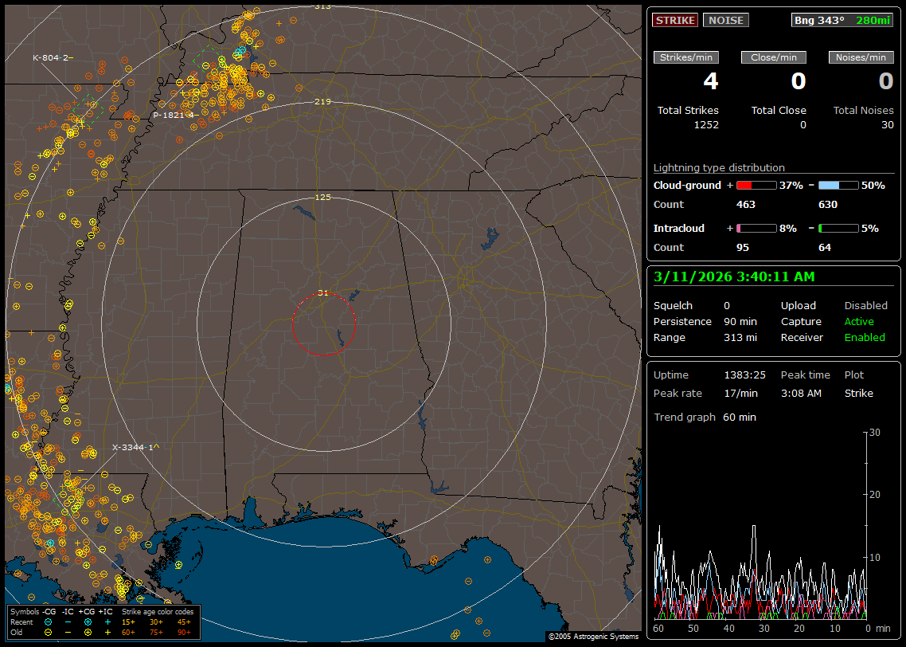906x647 pixels.
Task: Click the recent negative CG symbol in legend
Action: point(49,622)
